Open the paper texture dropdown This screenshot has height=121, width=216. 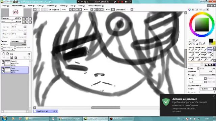pyautogui.click(x=19, y=27)
